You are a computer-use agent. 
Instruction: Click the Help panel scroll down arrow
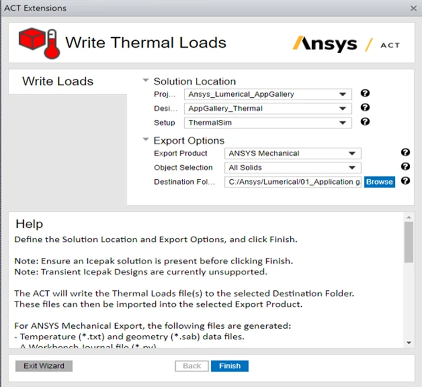409,343
